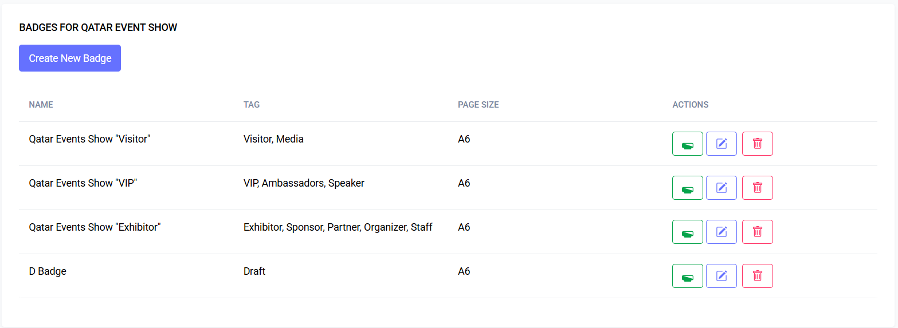The image size is (898, 328).
Task: Open edit for the "VIP" badge
Action: pos(721,188)
